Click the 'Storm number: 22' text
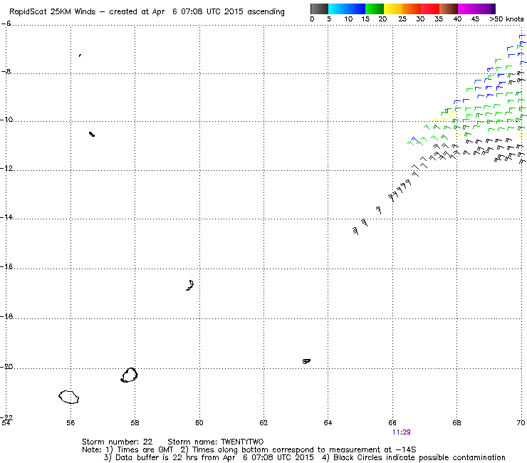Viewport: 527px width, 463px height. click(117, 442)
